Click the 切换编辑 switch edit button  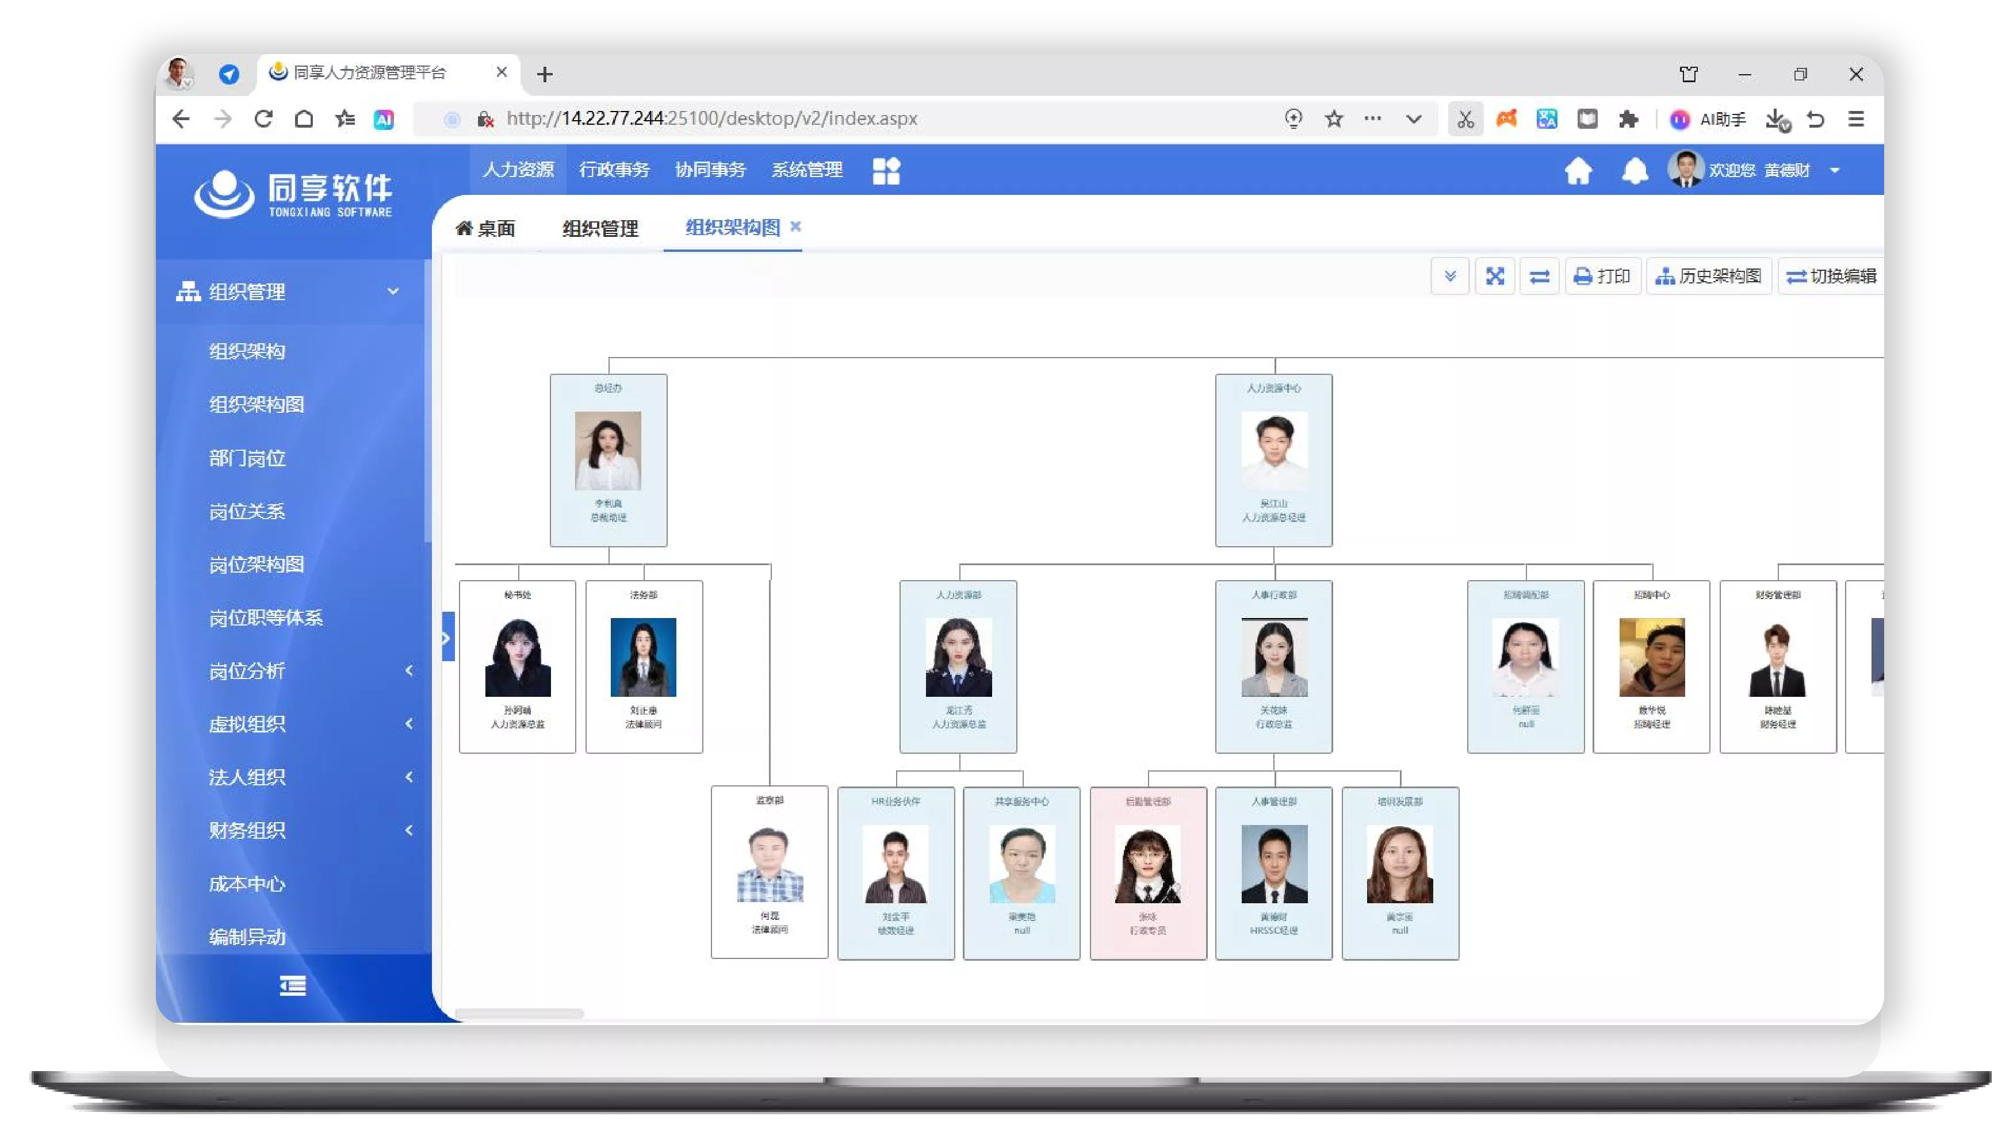tap(1832, 276)
